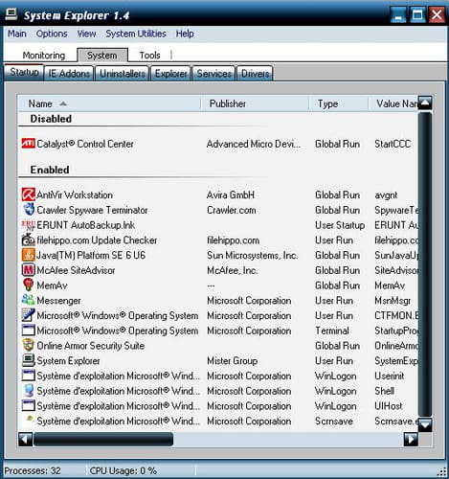Select the AntiVir Workstation entry name
This screenshot has width=449, height=479.
[75, 194]
